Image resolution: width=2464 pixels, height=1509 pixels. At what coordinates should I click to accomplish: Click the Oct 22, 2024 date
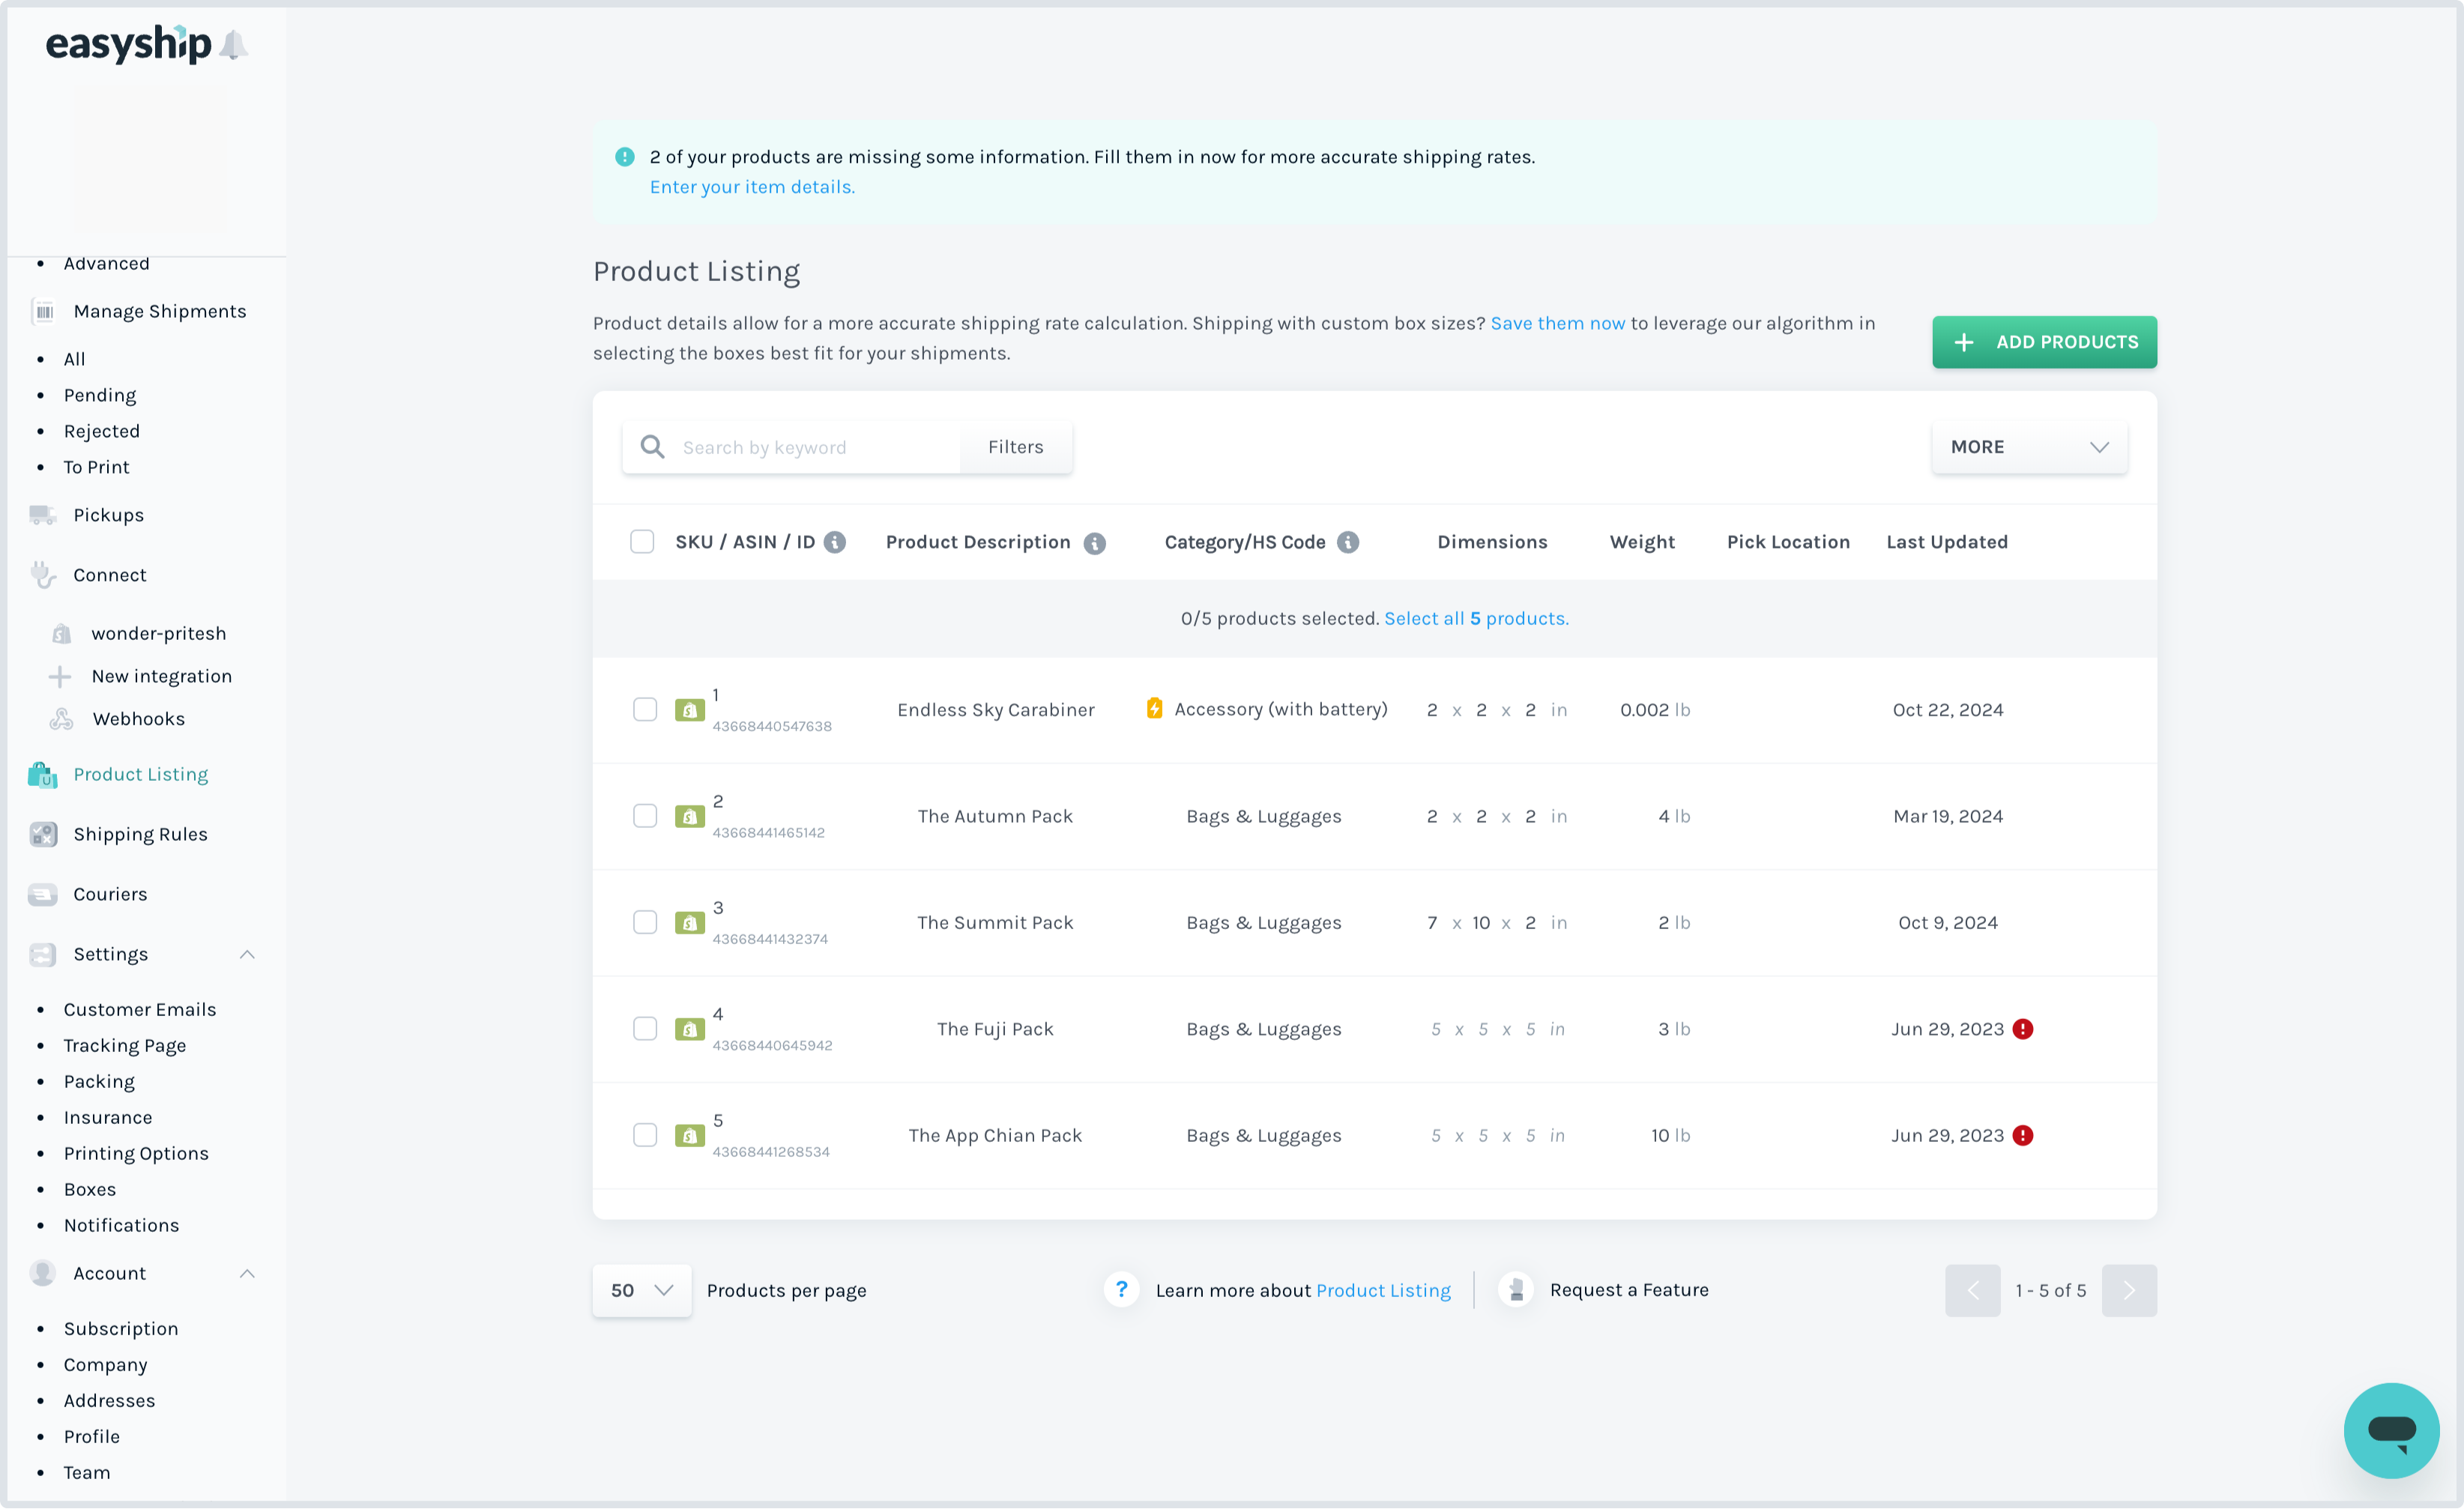pos(1948,710)
